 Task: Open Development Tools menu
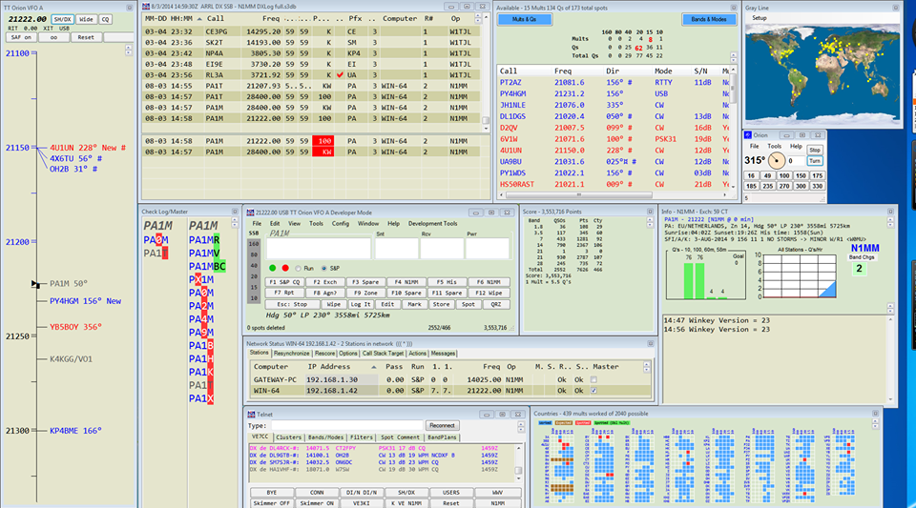[432, 223]
